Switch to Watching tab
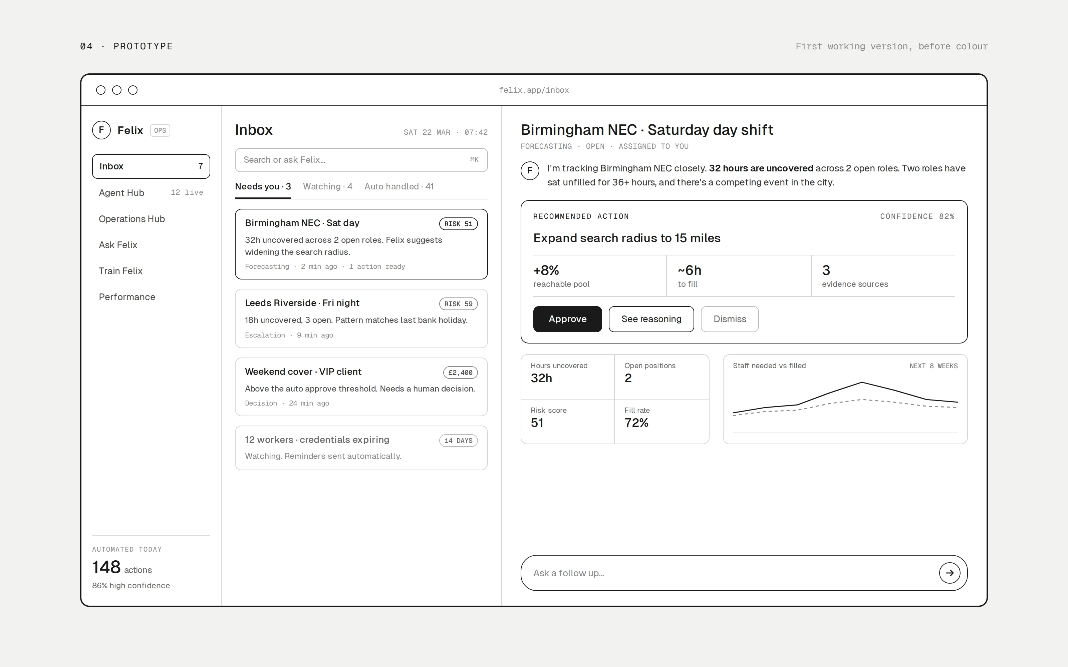This screenshot has height=667, width=1068. (x=327, y=187)
